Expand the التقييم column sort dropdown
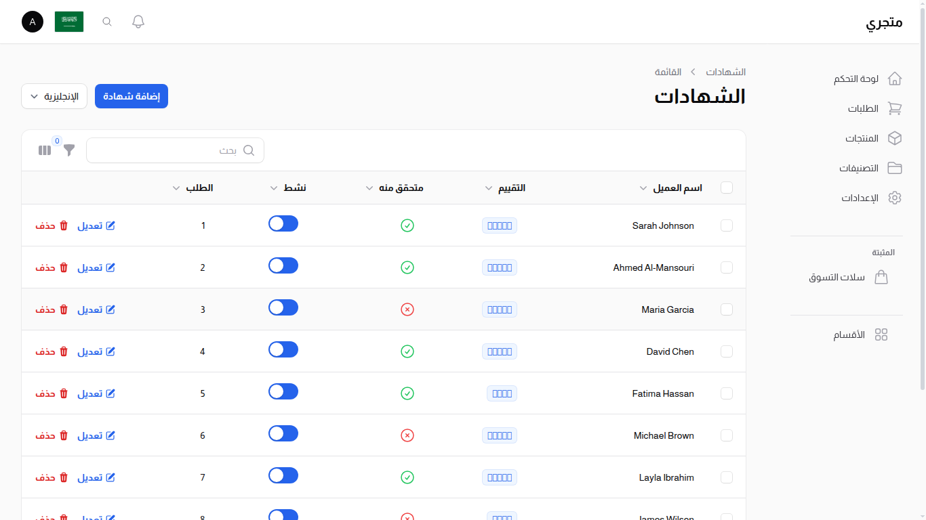Image resolution: width=926 pixels, height=520 pixels. (x=487, y=188)
